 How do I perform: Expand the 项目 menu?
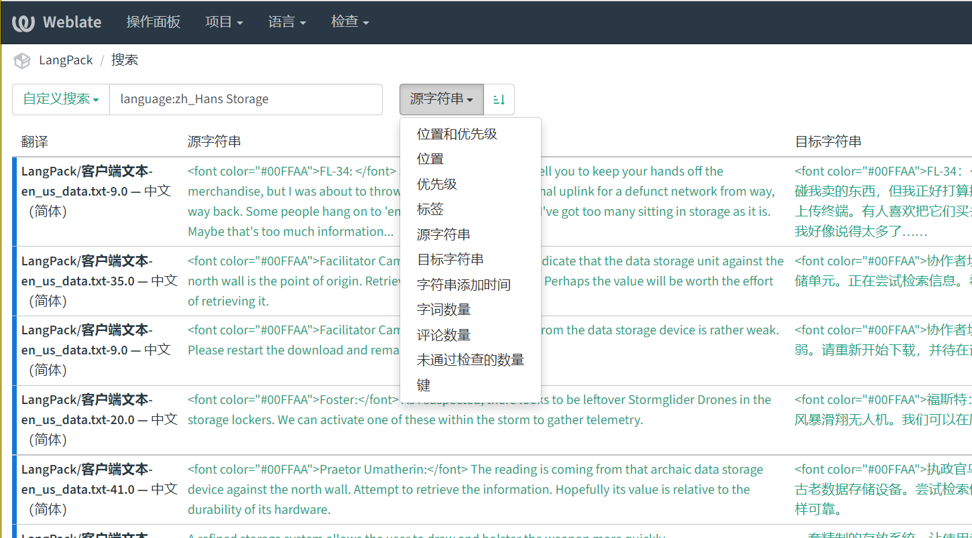click(x=224, y=22)
